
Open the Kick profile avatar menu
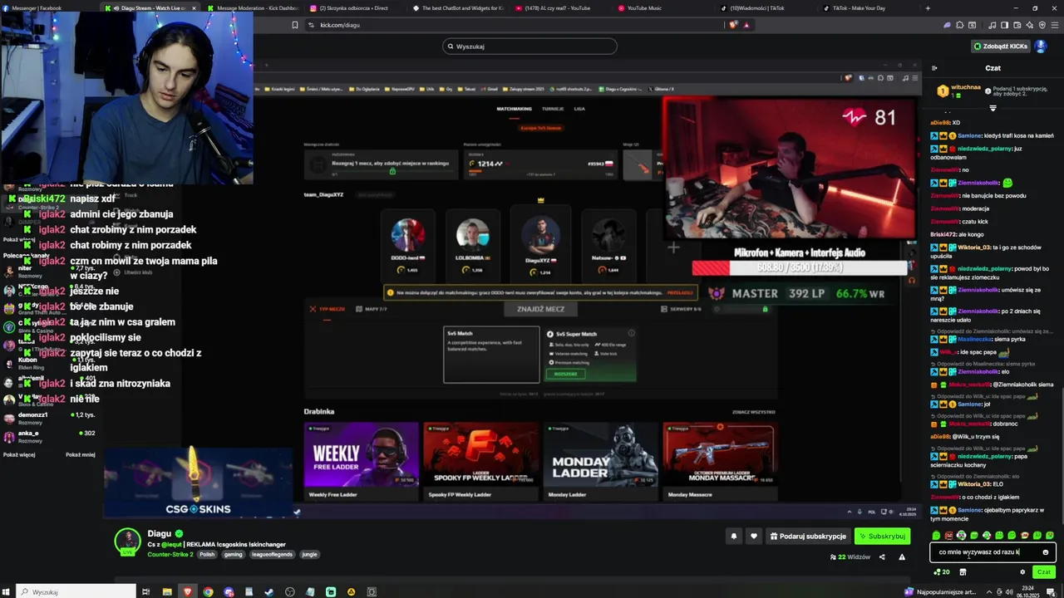pyautogui.click(x=1040, y=47)
